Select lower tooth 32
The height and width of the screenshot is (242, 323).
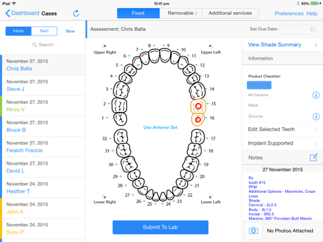click(x=121, y=136)
